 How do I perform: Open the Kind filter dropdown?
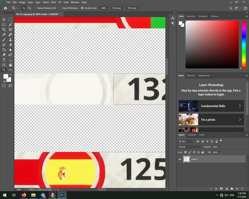pyautogui.click(x=186, y=141)
